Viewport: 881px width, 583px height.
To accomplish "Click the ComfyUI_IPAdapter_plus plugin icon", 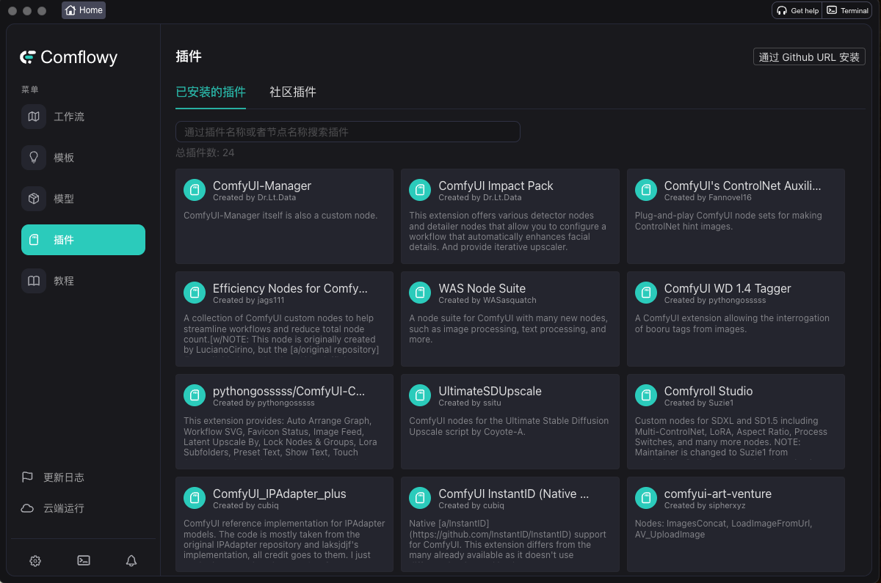I will (195, 499).
